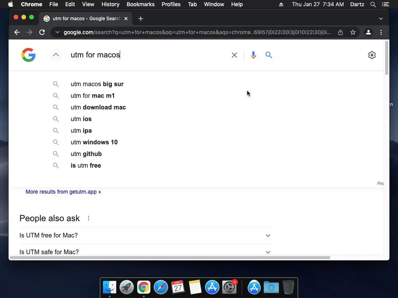Click the address bar URL
The image size is (398, 298).
(197, 32)
